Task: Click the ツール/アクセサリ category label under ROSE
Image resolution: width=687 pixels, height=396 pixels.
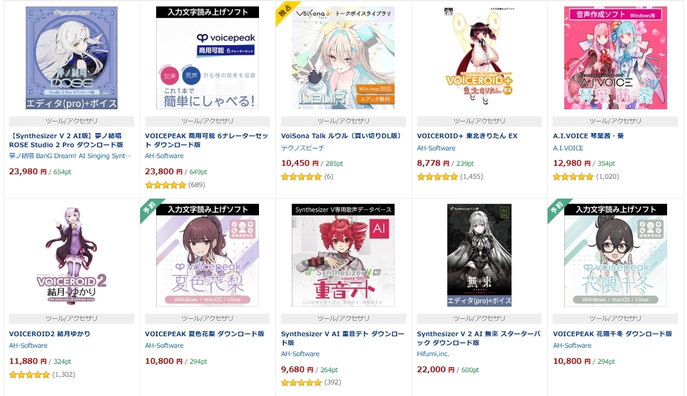Action: click(x=71, y=122)
